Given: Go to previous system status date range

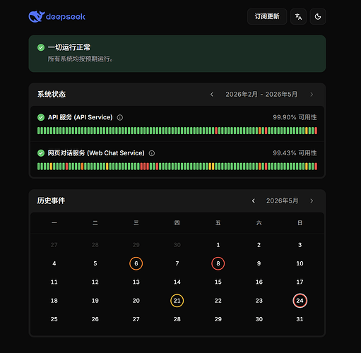Looking at the screenshot, I should click(x=212, y=95).
